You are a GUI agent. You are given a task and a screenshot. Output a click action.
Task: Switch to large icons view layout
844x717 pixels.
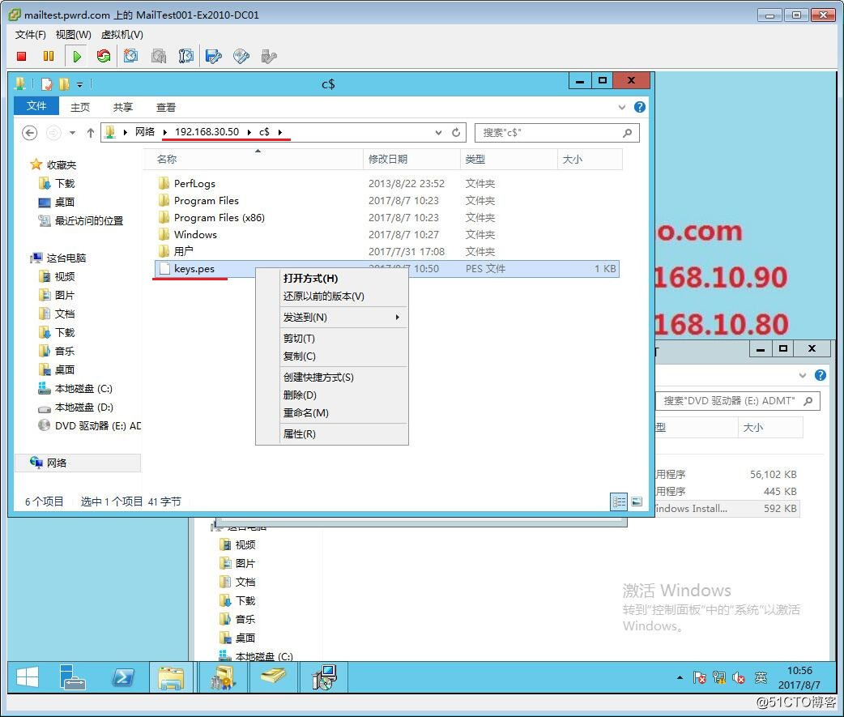click(x=636, y=501)
